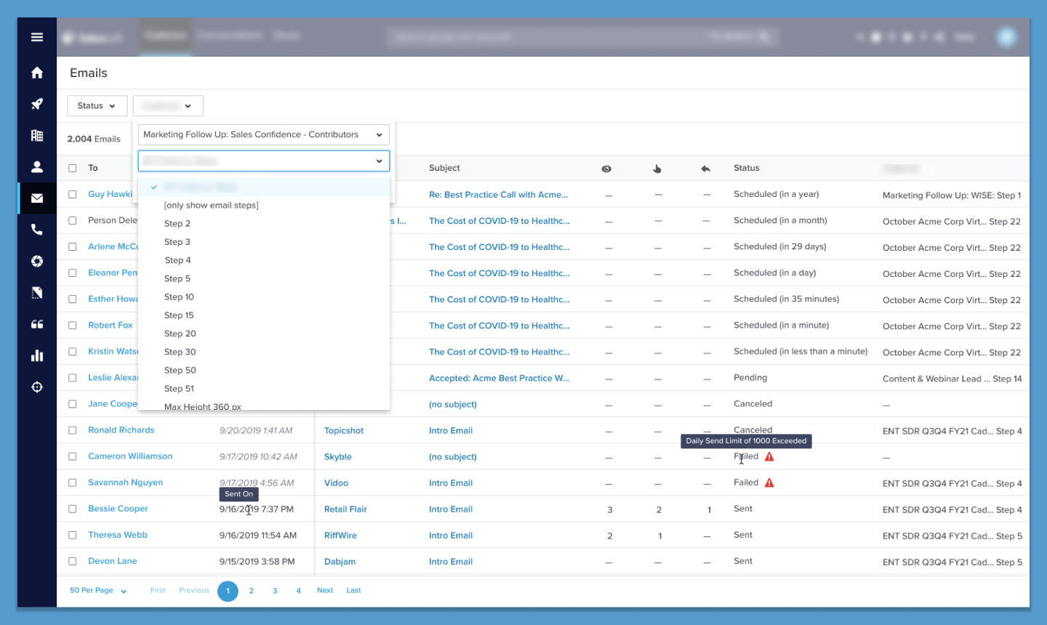Image resolution: width=1047 pixels, height=625 pixels.
Task: Open the Calls phone icon
Action: point(36,229)
